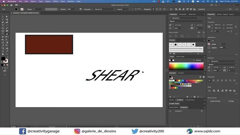The width and height of the screenshot is (240, 135).
Task: Select the Direct Selection tool
Action: pos(7,16)
